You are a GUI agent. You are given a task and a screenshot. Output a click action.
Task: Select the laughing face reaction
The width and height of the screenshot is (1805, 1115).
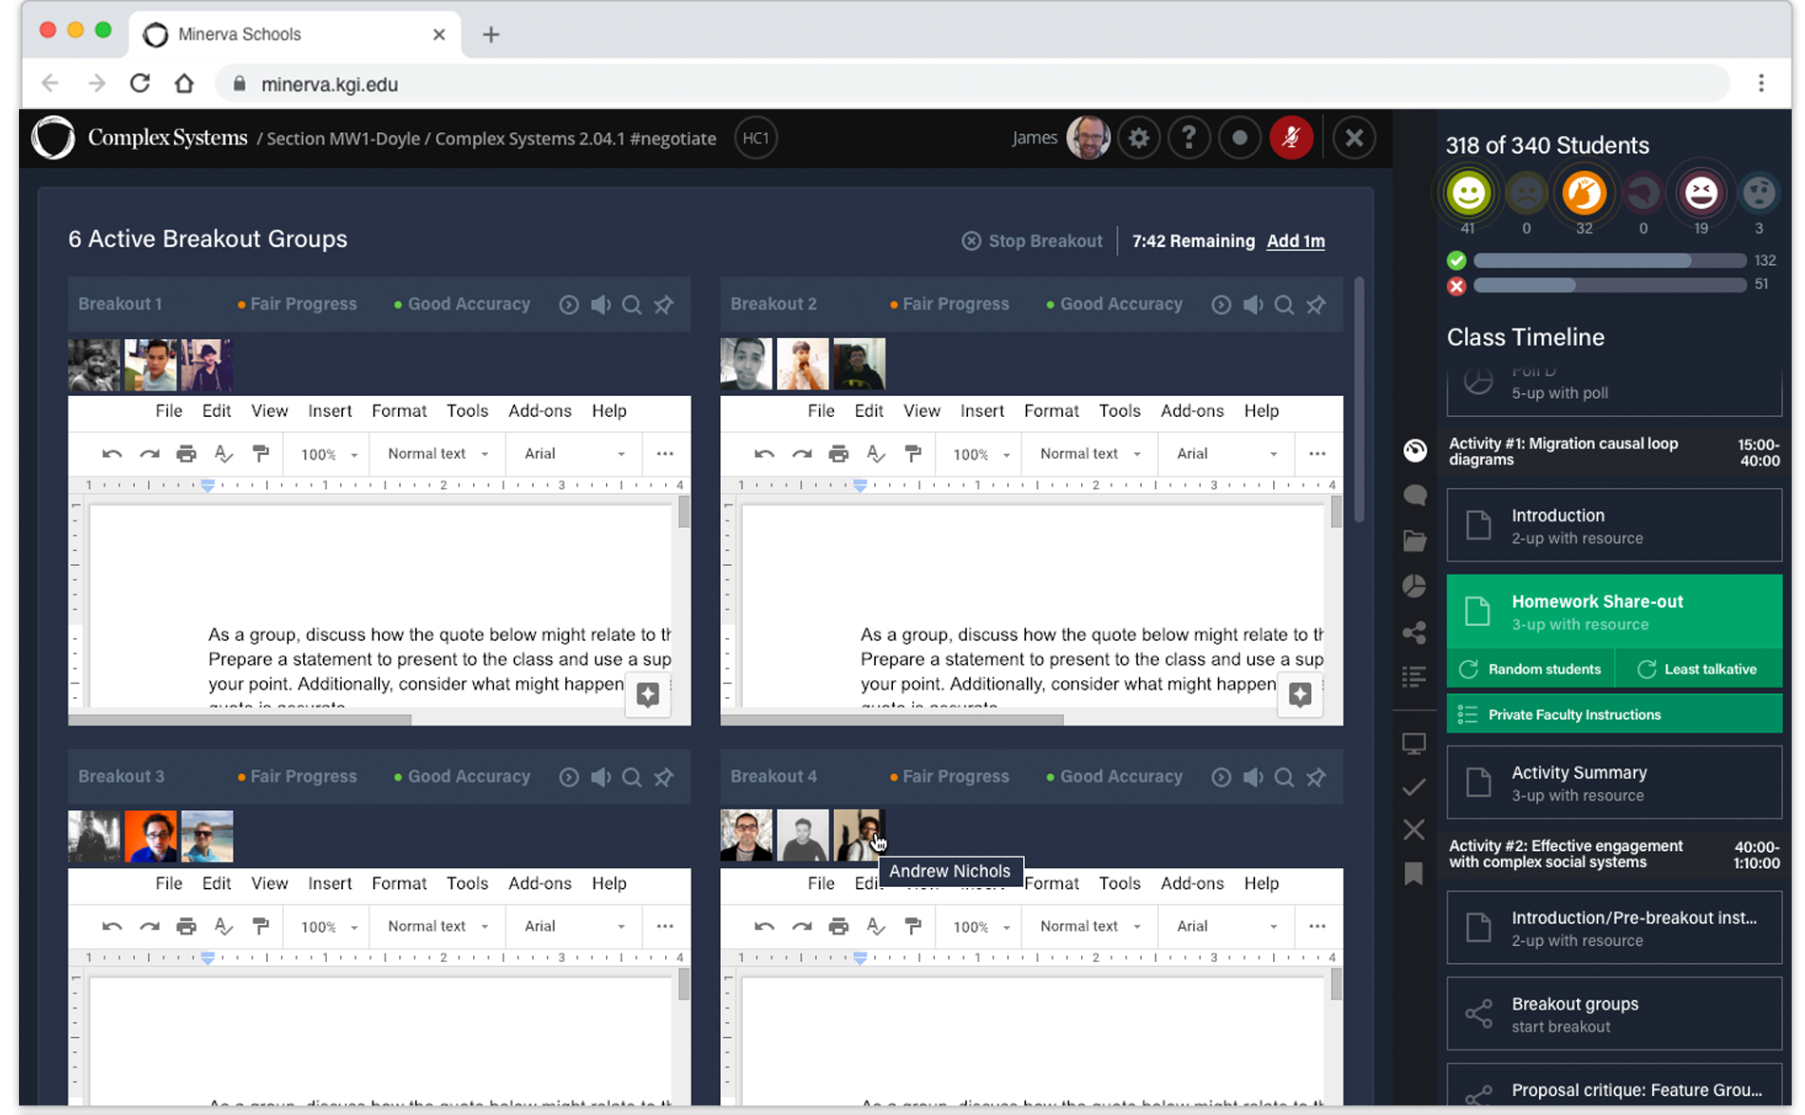(1700, 194)
